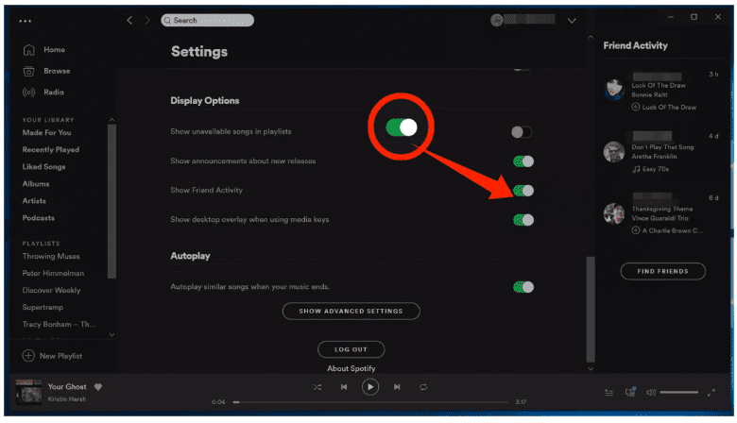
Task: Open Browse in the sidebar
Action: [57, 71]
